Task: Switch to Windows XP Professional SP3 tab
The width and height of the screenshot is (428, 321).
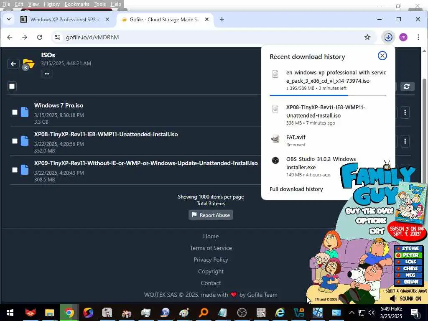Action: click(62, 19)
